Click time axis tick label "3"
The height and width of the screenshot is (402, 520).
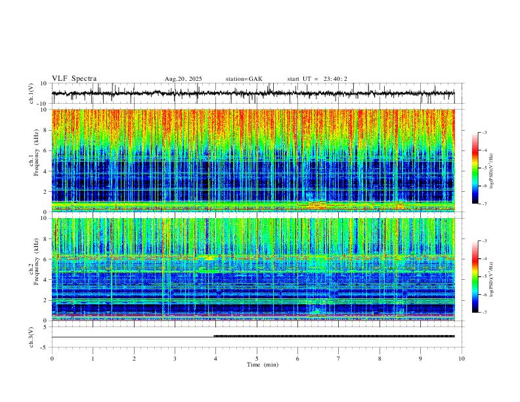tap(175, 359)
